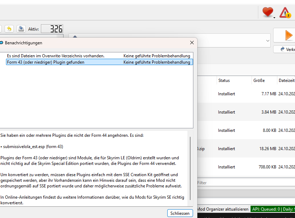Select the download row sized 8.00 KB
Screen dimensions: 295x218
click(x=246, y=130)
